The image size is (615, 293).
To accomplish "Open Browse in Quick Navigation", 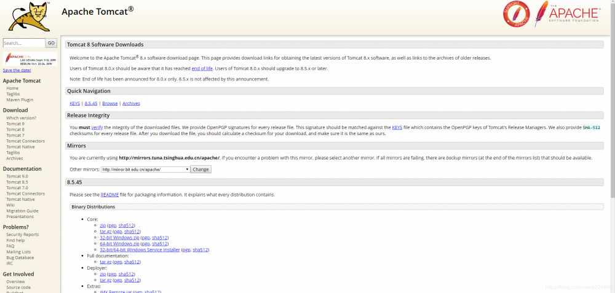I will 110,103.
